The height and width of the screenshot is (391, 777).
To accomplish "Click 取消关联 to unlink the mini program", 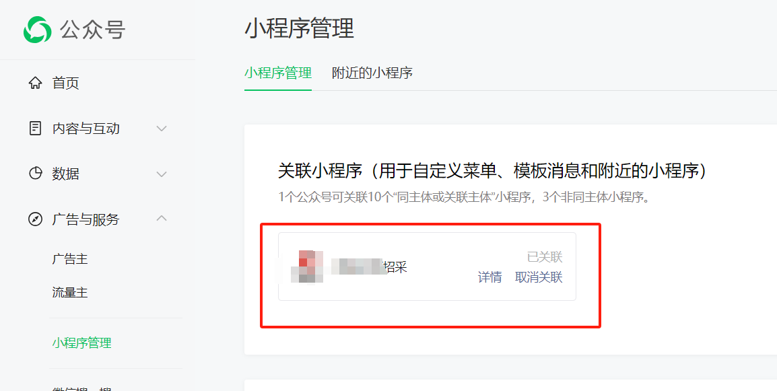I will point(539,277).
